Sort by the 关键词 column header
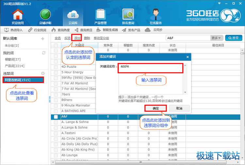The width and height of the screenshot is (245, 165). (79, 46)
